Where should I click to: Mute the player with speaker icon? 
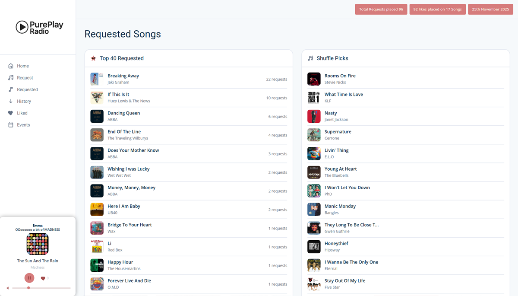click(x=8, y=288)
